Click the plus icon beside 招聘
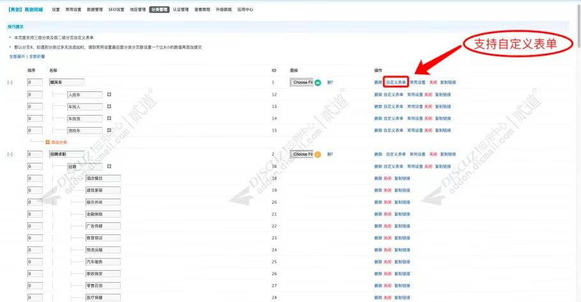Image resolution: width=581 pixels, height=302 pixels. 109,167
